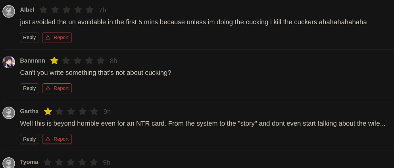Screen dimensions: 394x168
Task: Open Bannnnn's anime profile picture
Action: click(x=9, y=62)
